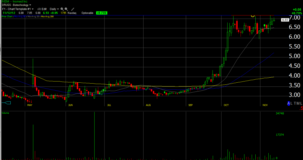Click the high price value 7.05
The width and height of the screenshot is (303, 160).
coord(30,13)
